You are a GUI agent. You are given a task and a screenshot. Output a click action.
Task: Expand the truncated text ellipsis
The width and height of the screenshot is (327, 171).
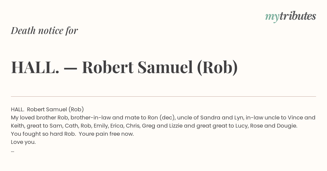pyautogui.click(x=13, y=151)
